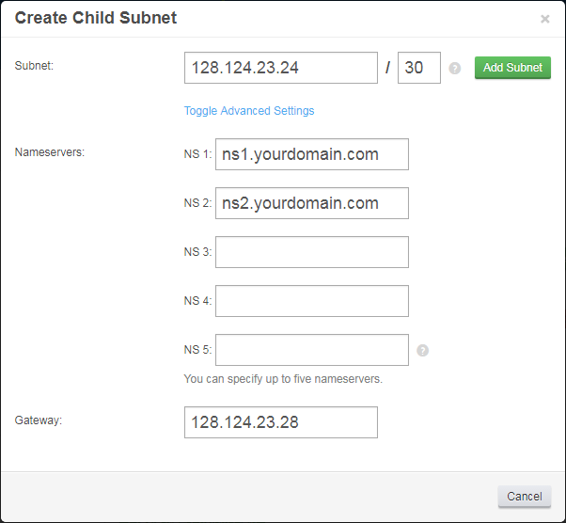Screen dimensions: 566x523
Task: Click the Gateway field 128.124.23.28
Action: pyautogui.click(x=281, y=422)
